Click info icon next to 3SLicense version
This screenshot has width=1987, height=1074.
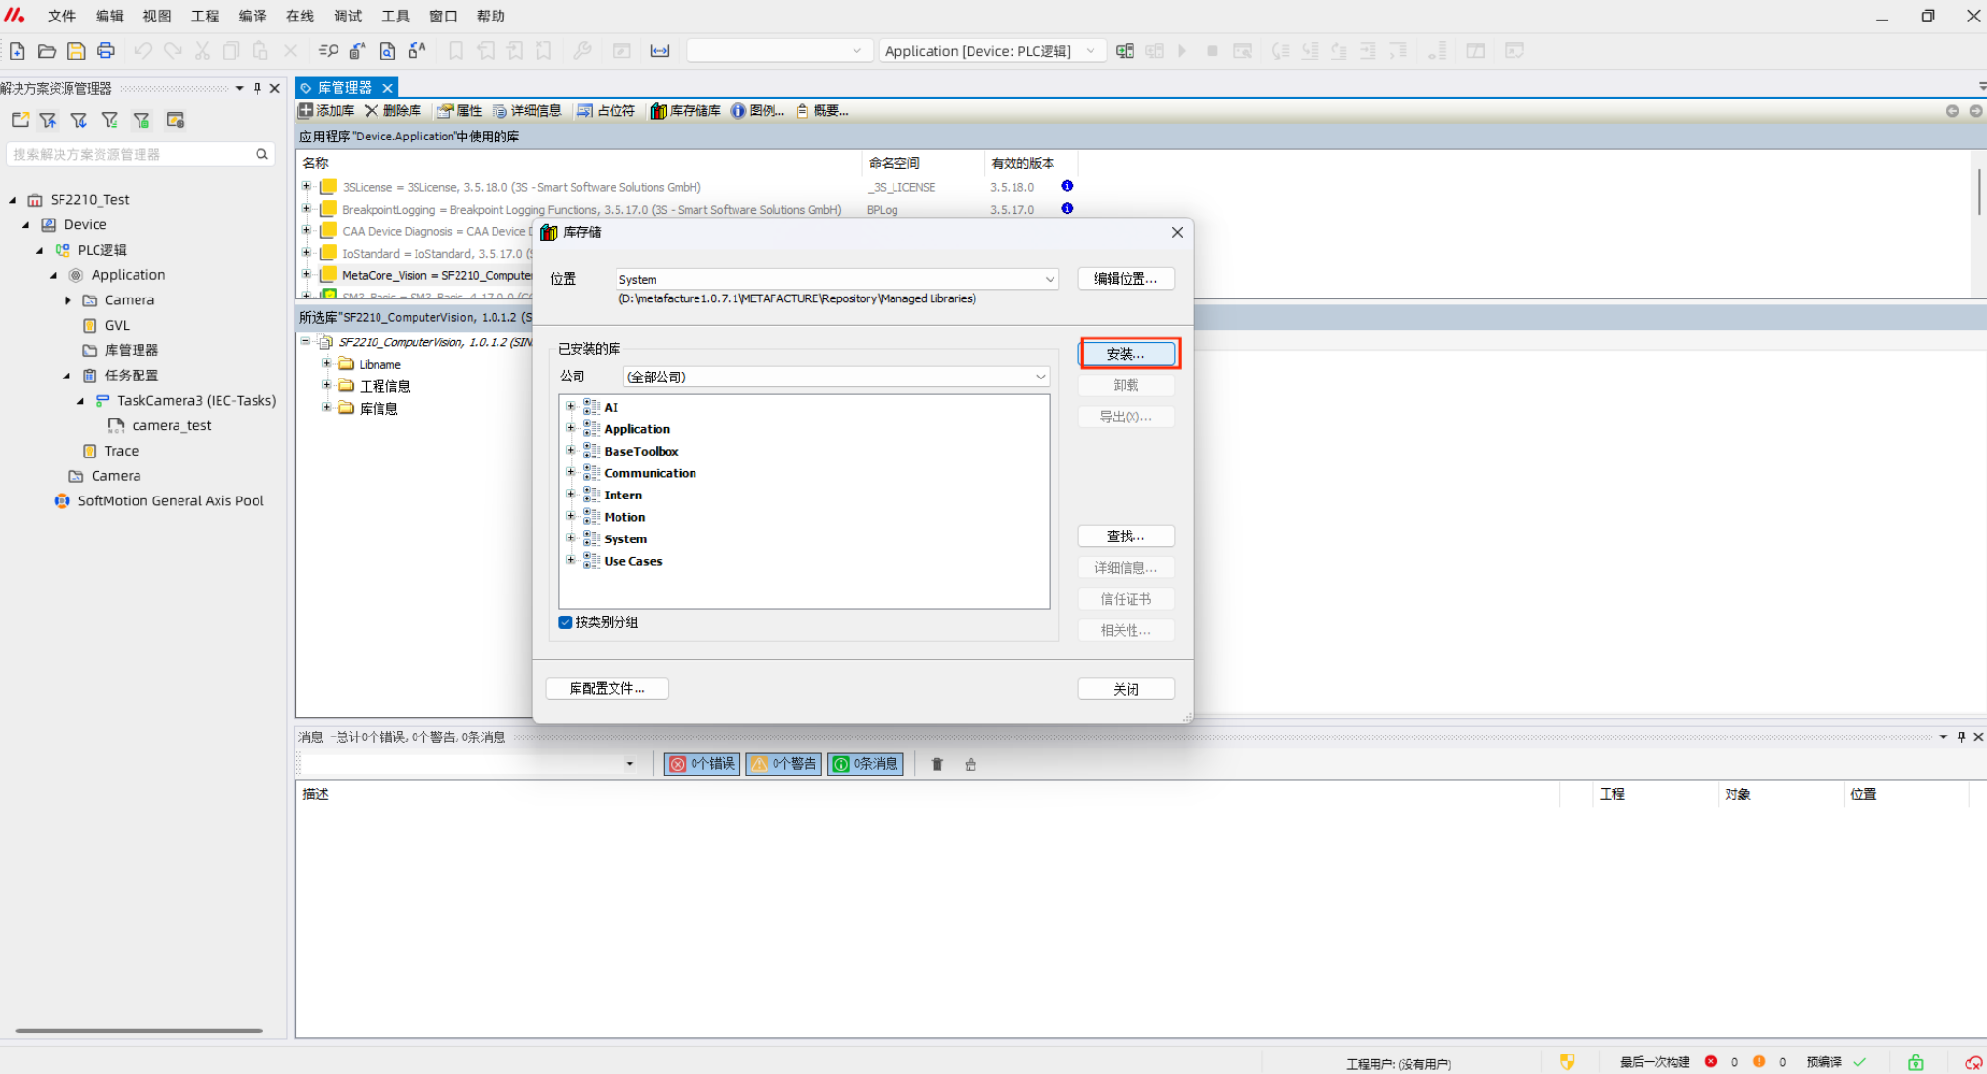pyautogui.click(x=1067, y=186)
